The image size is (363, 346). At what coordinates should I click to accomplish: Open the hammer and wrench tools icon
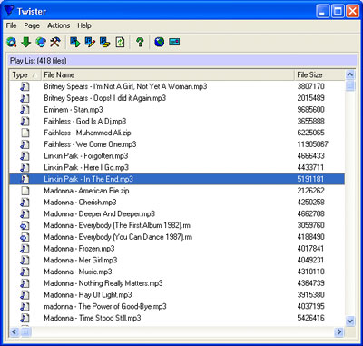coord(55,42)
